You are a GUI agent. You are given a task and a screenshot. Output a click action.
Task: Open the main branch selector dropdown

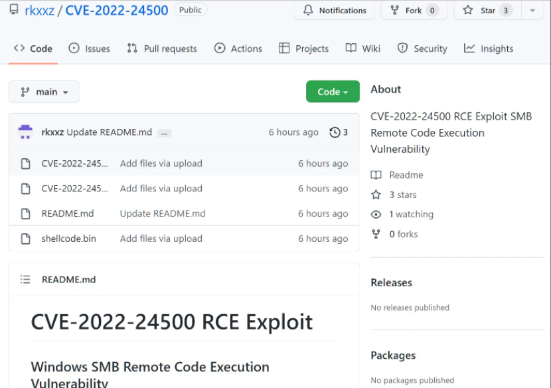click(44, 92)
